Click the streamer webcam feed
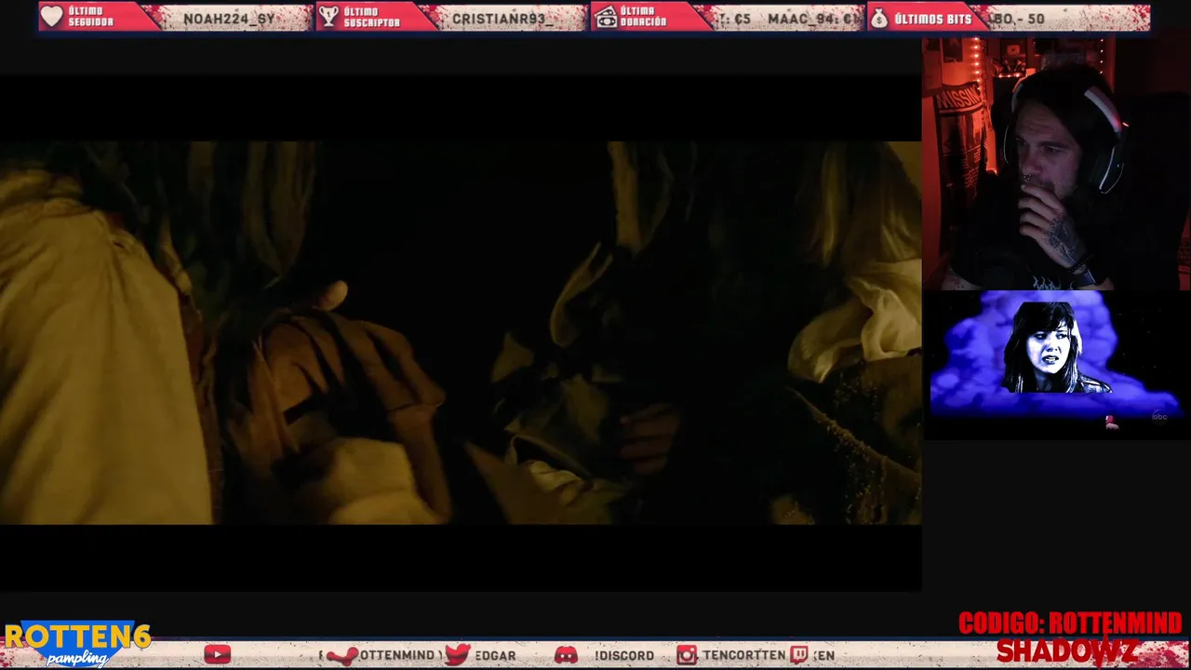1191x670 pixels. (1056, 164)
